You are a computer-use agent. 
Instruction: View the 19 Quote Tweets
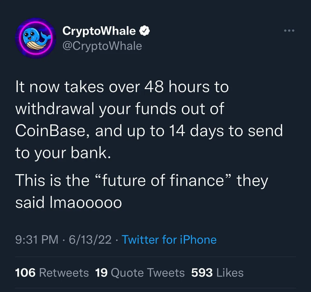tap(140, 273)
